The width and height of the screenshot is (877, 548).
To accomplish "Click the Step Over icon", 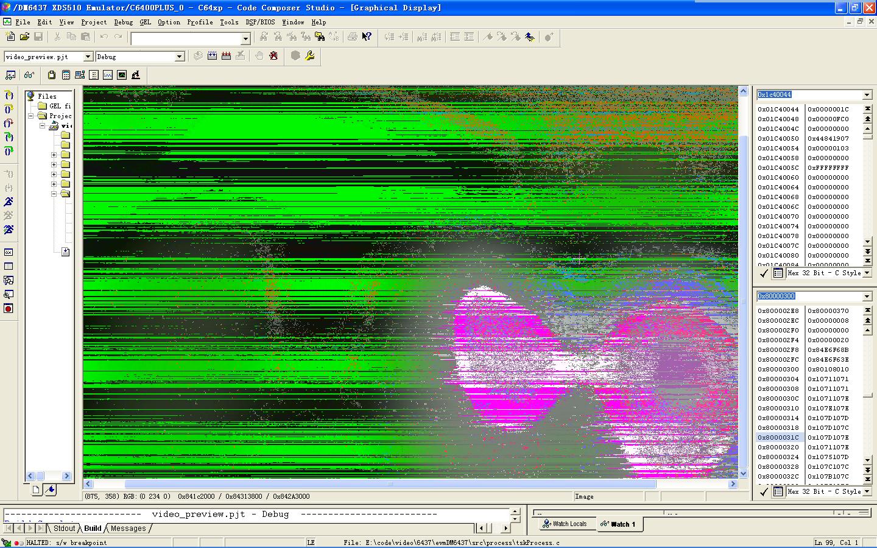I will pyautogui.click(x=9, y=110).
